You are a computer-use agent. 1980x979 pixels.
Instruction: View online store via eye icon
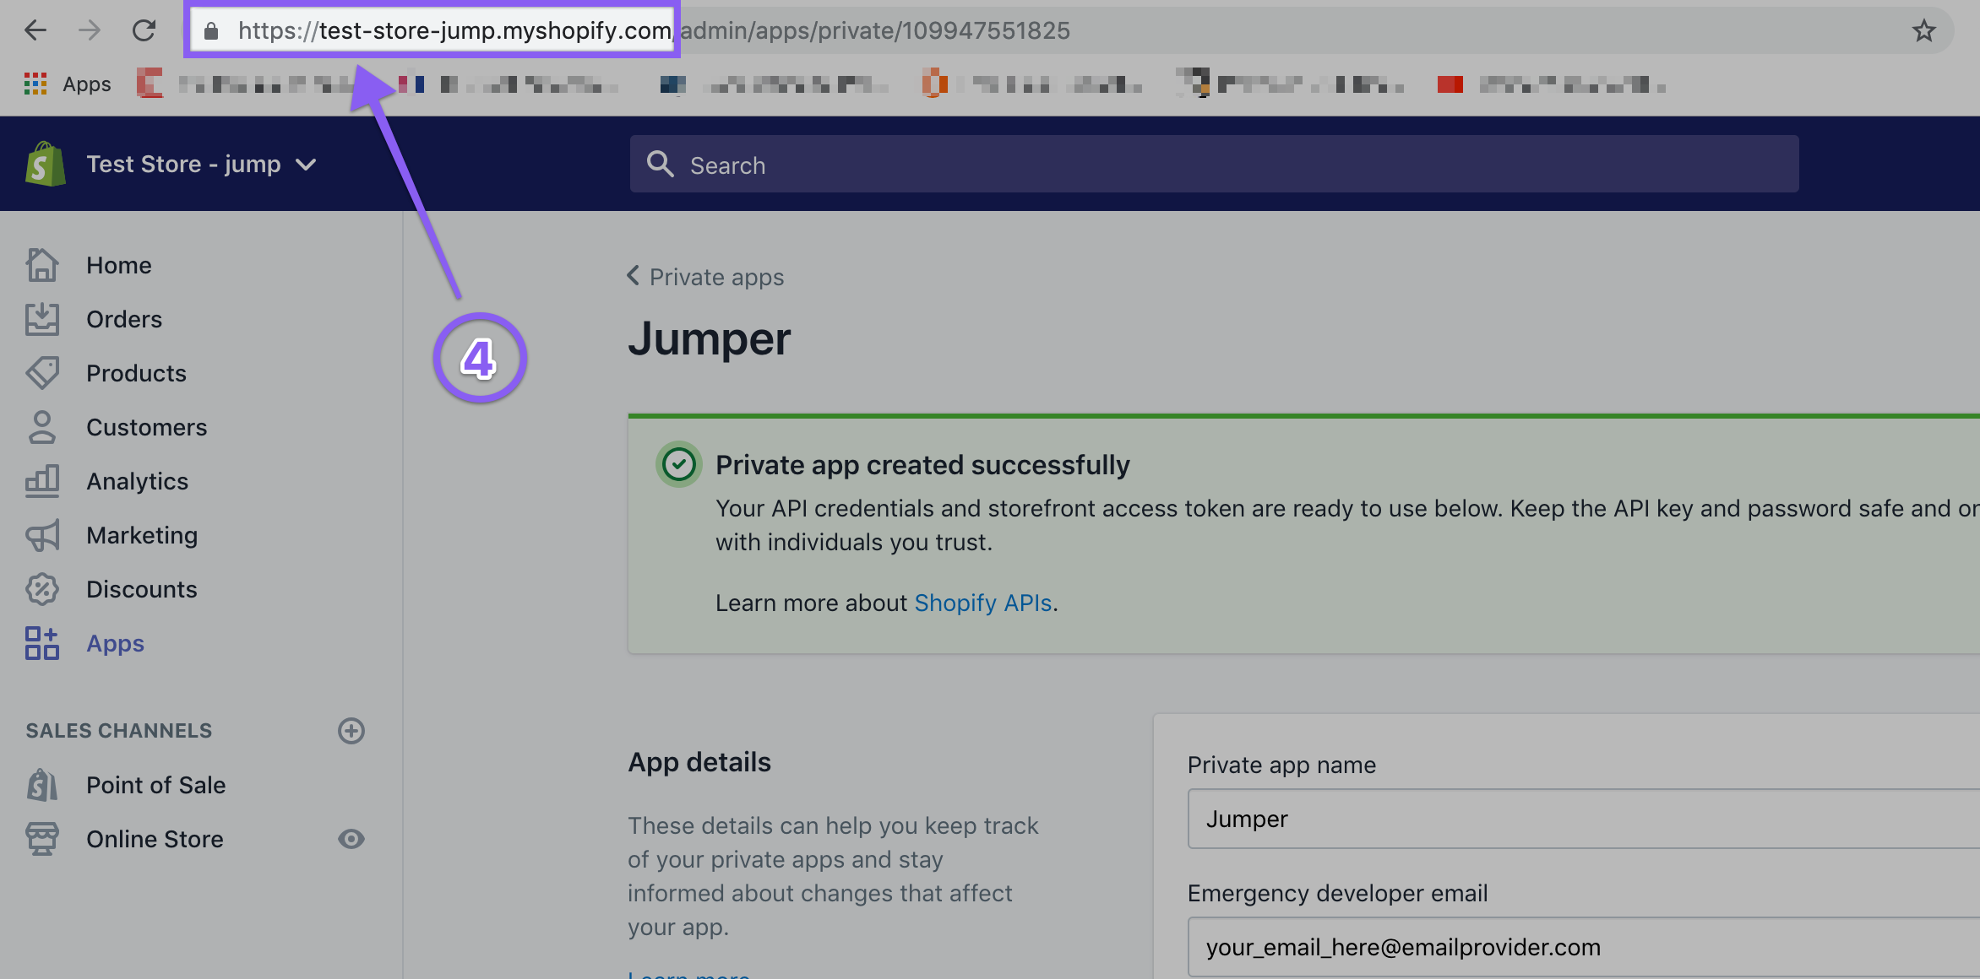click(351, 839)
